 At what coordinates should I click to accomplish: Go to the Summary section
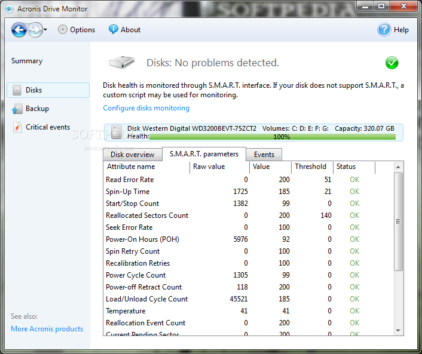[27, 61]
